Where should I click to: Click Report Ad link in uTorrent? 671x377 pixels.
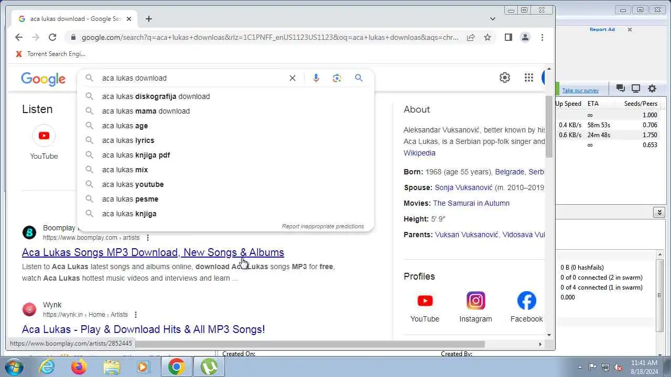602,29
